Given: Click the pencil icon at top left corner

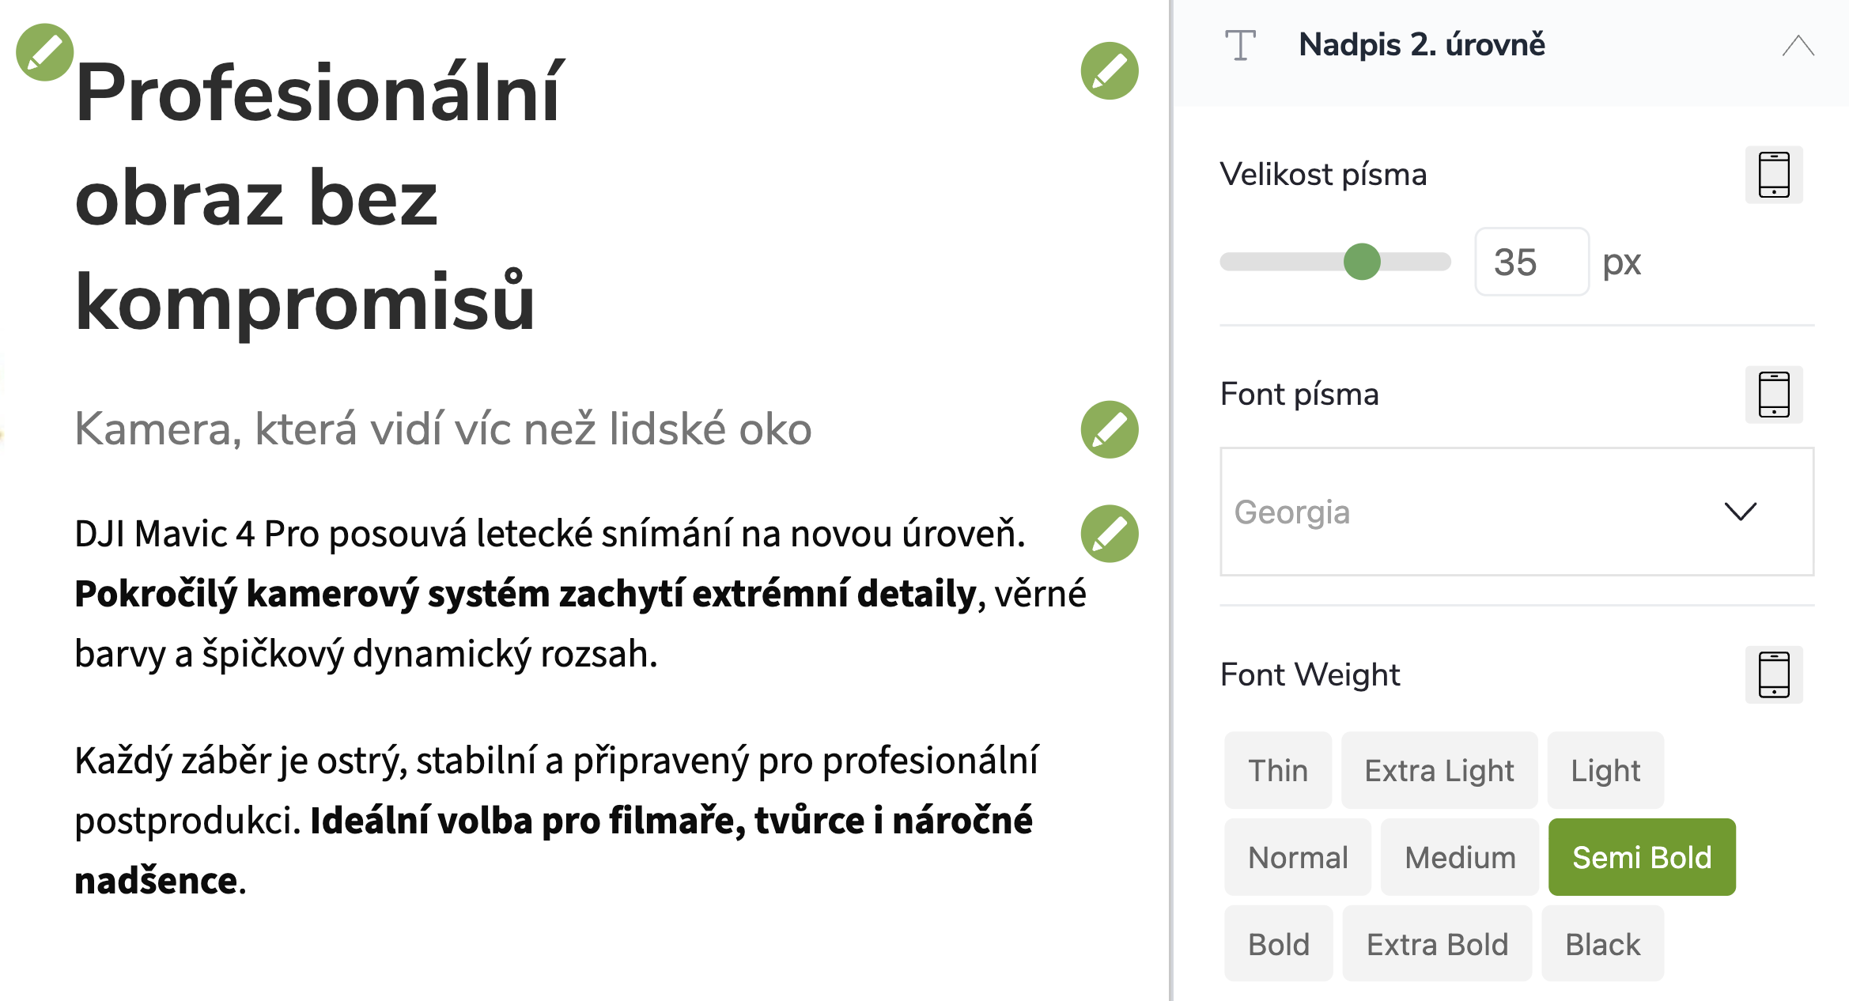Looking at the screenshot, I should point(43,51).
